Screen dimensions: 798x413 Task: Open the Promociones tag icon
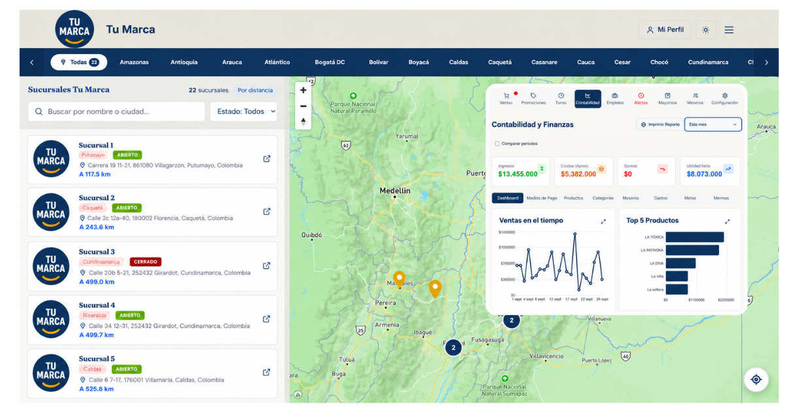click(533, 95)
